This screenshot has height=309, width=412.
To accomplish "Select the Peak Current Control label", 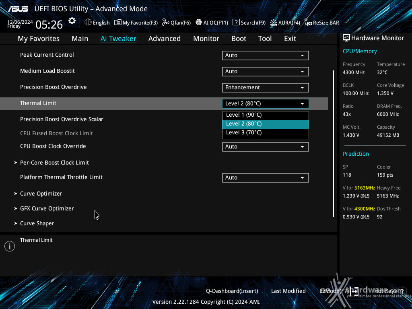I will (x=47, y=55).
